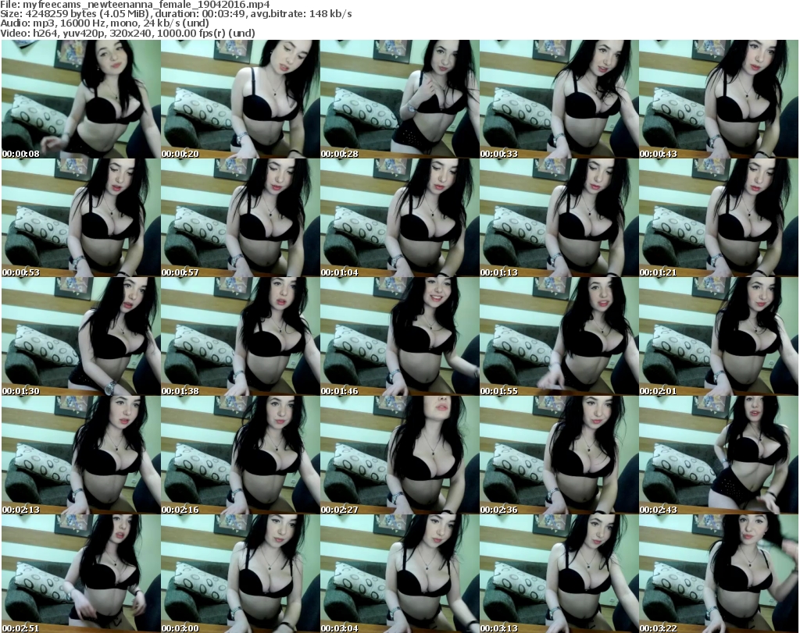Click the frame stamped 00:01:04
The width and height of the screenshot is (800, 633).
(399, 218)
